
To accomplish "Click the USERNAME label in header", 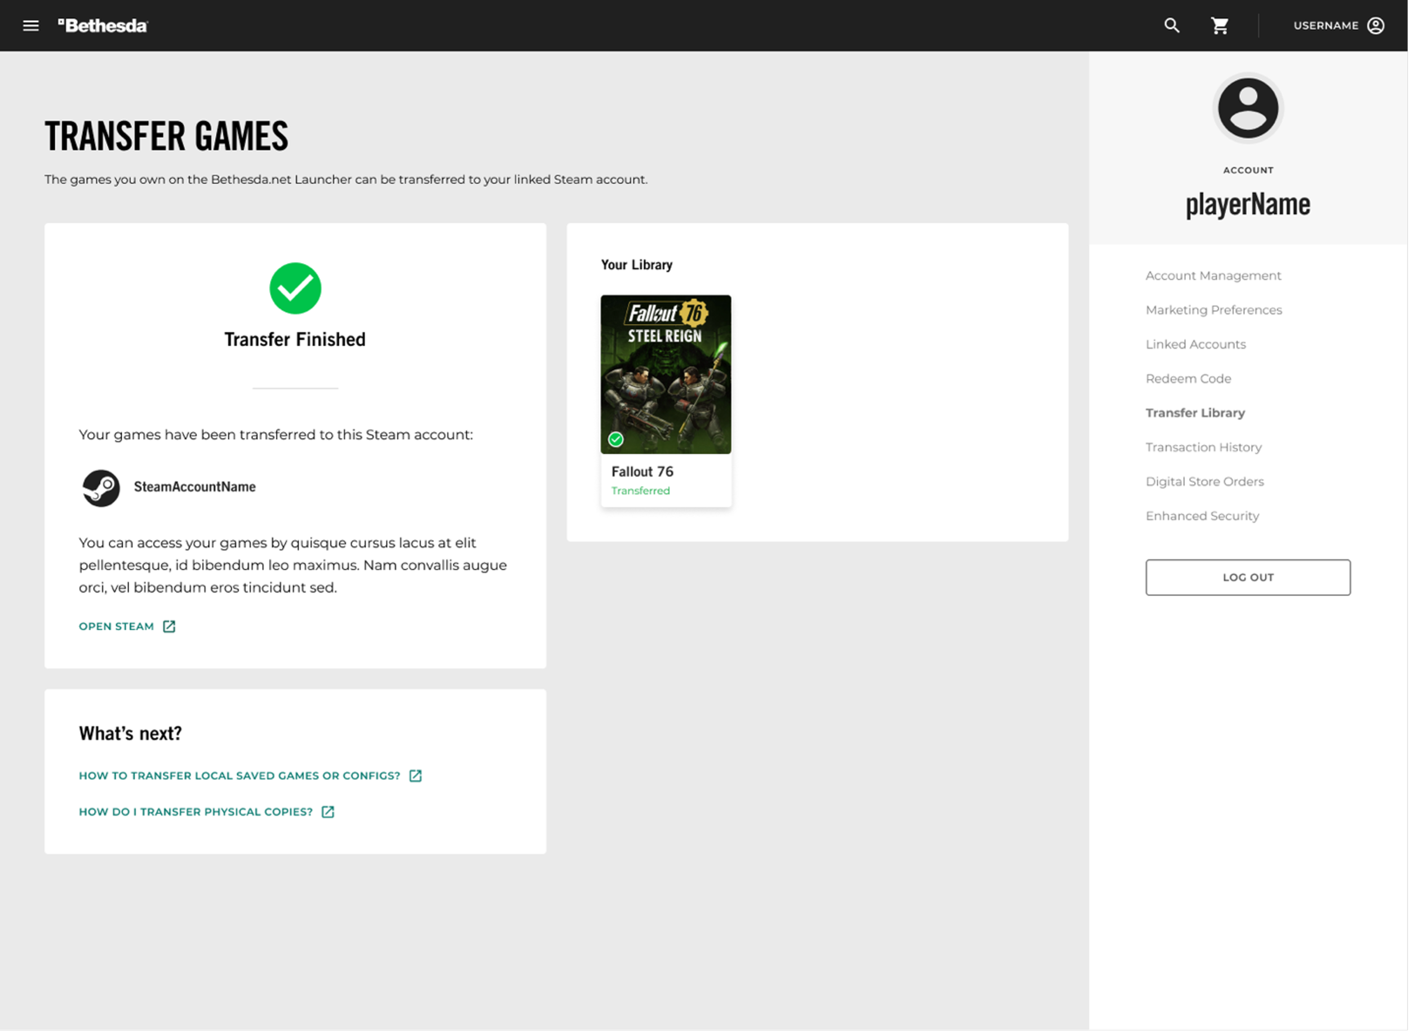I will tap(1326, 25).
